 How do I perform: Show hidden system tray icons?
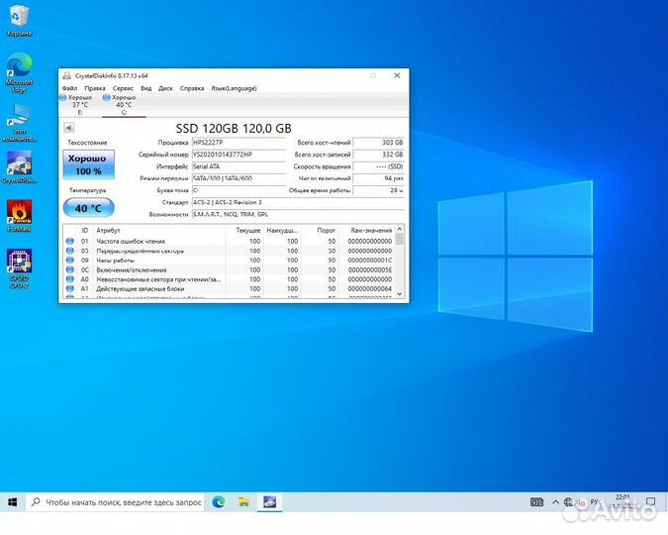point(555,502)
